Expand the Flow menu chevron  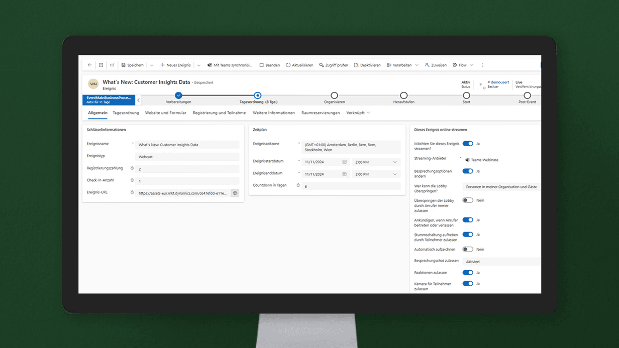472,65
